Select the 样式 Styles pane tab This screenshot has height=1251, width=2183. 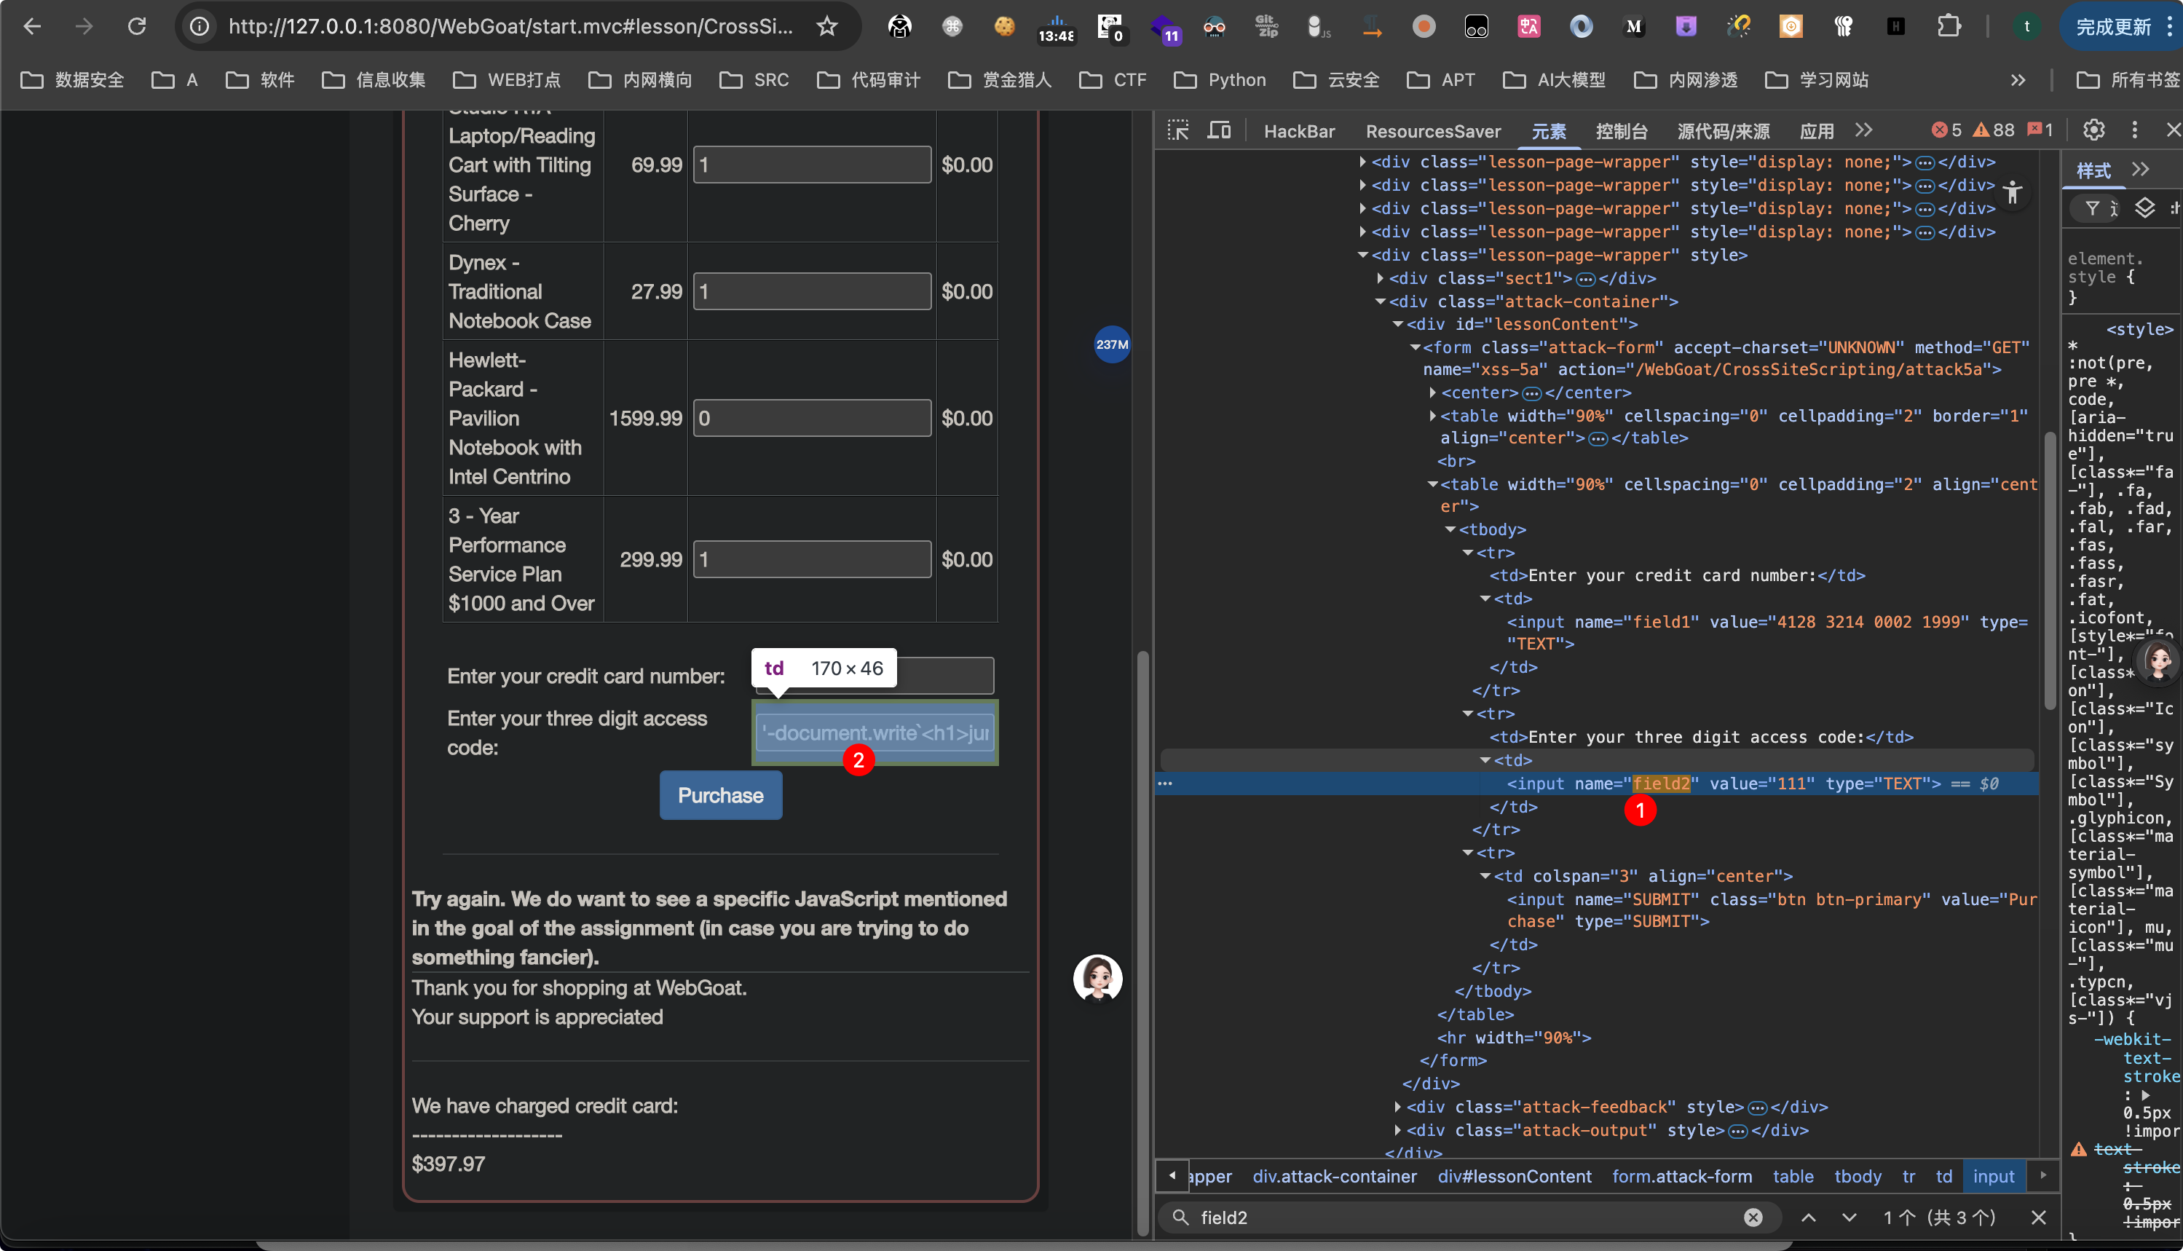click(2093, 170)
